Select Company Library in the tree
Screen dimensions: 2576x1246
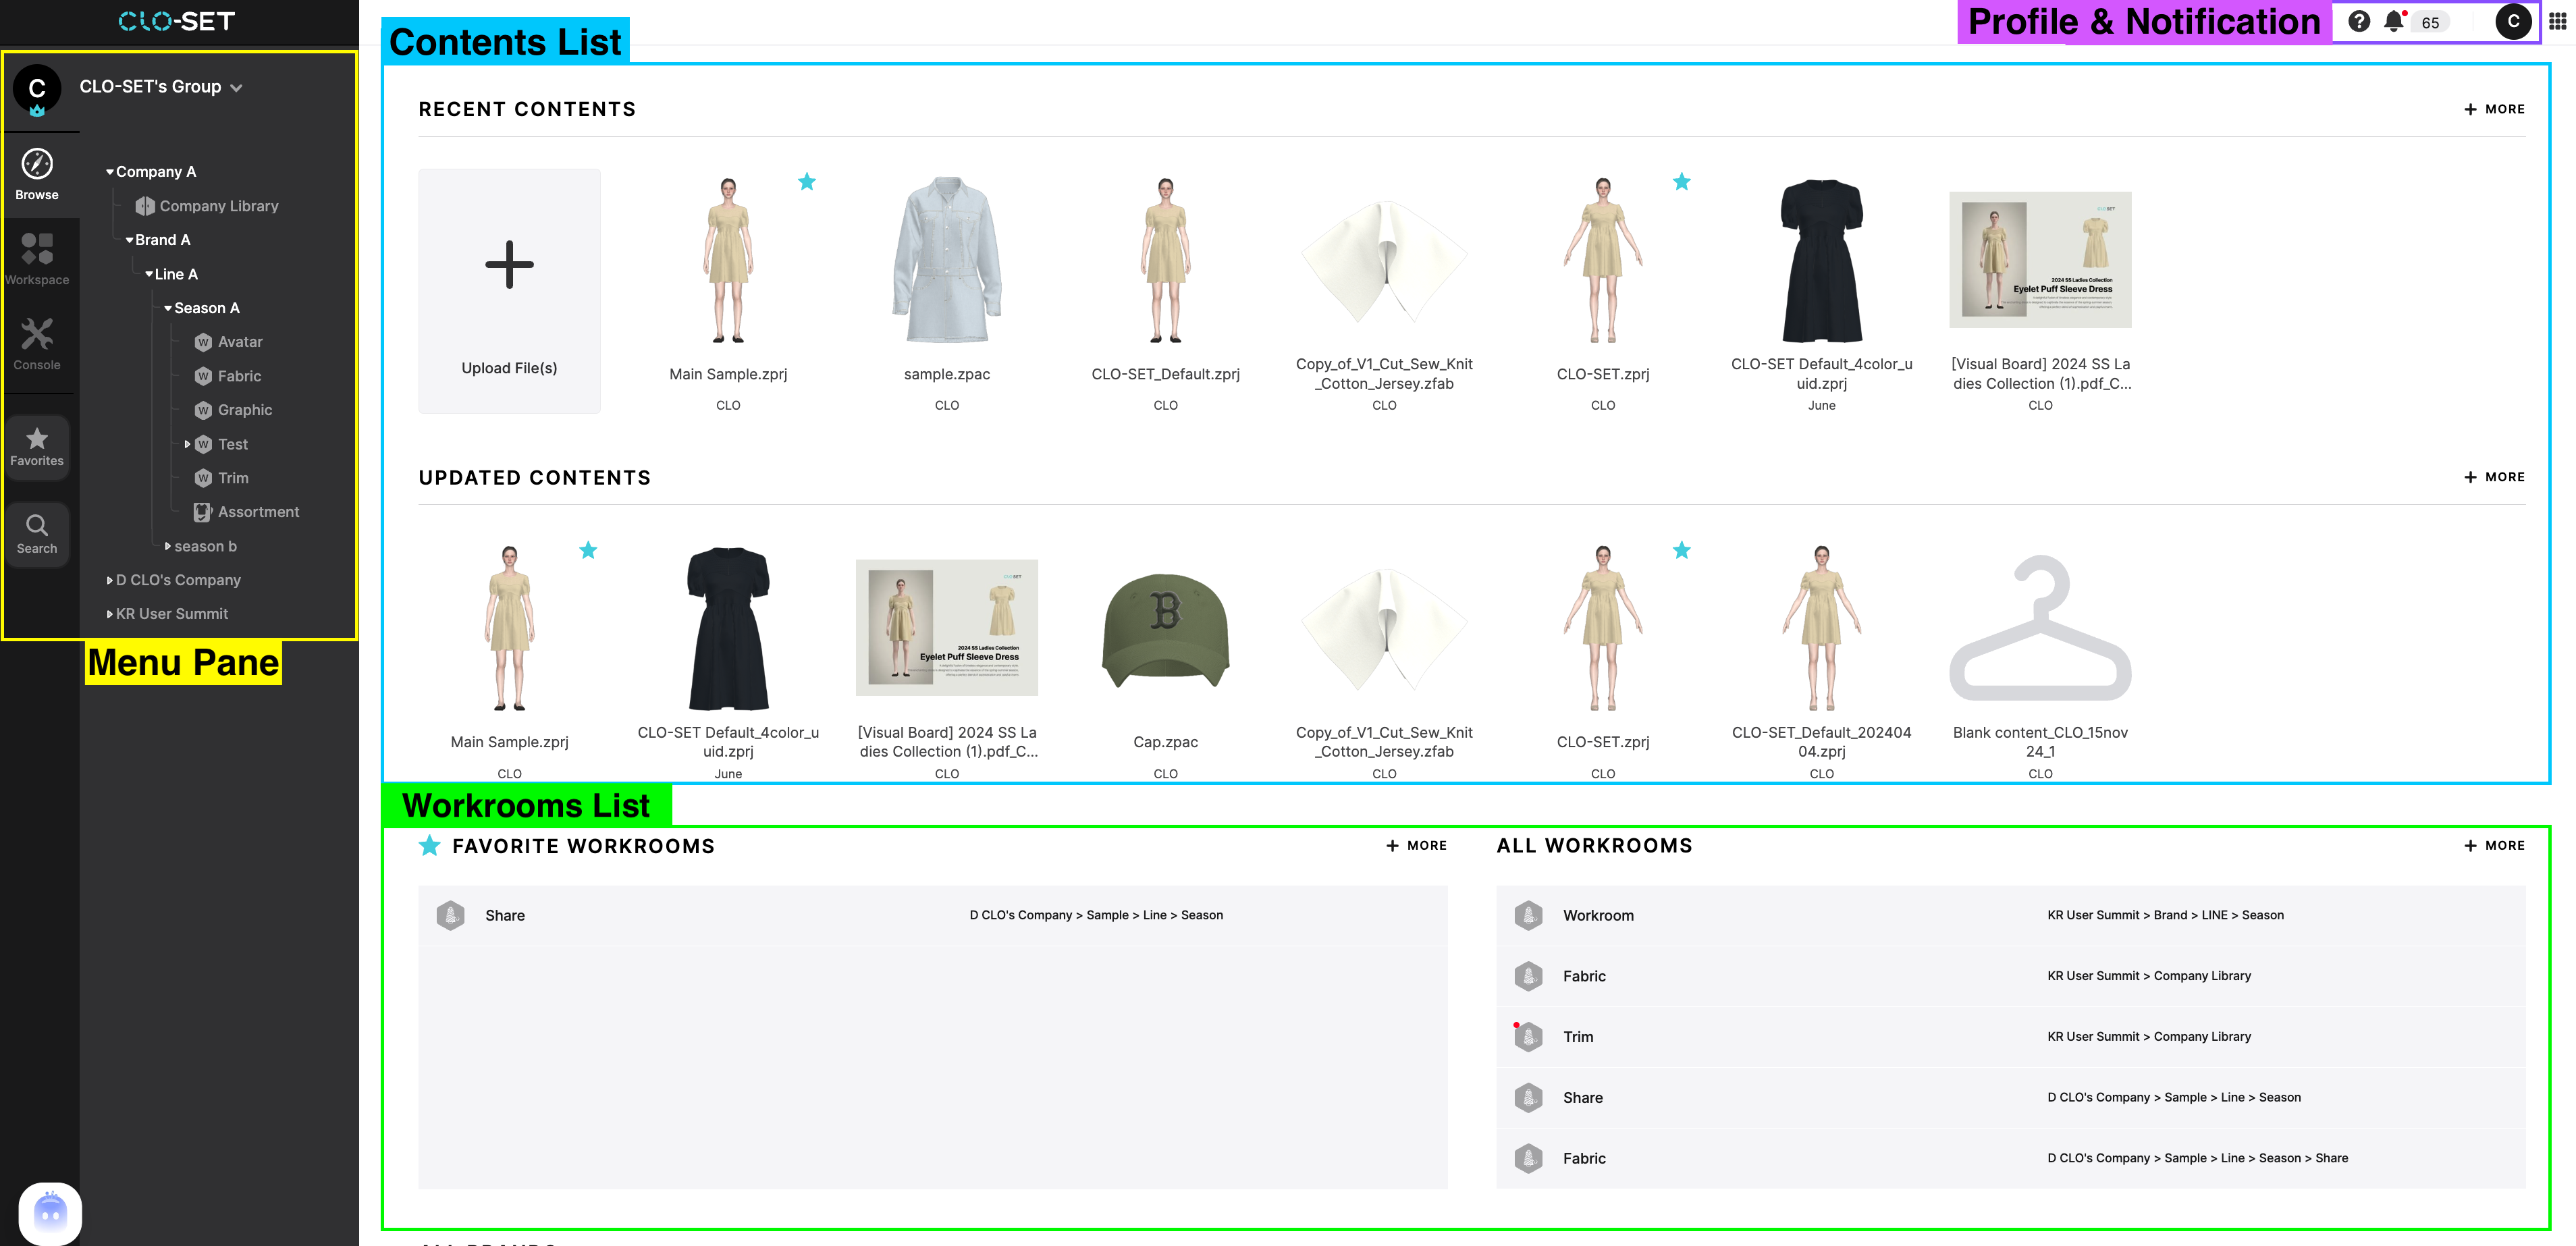click(x=219, y=205)
